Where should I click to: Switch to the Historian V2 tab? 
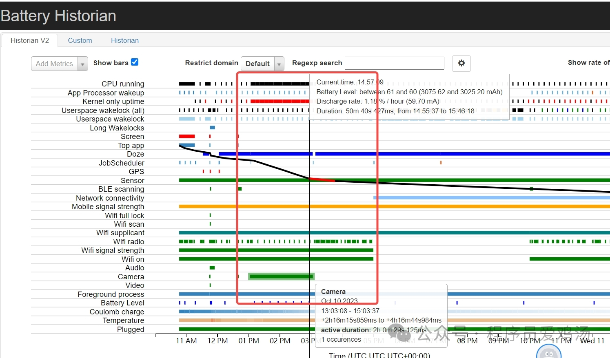pos(30,40)
